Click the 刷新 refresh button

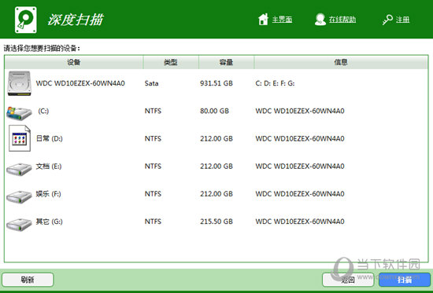click(x=28, y=280)
